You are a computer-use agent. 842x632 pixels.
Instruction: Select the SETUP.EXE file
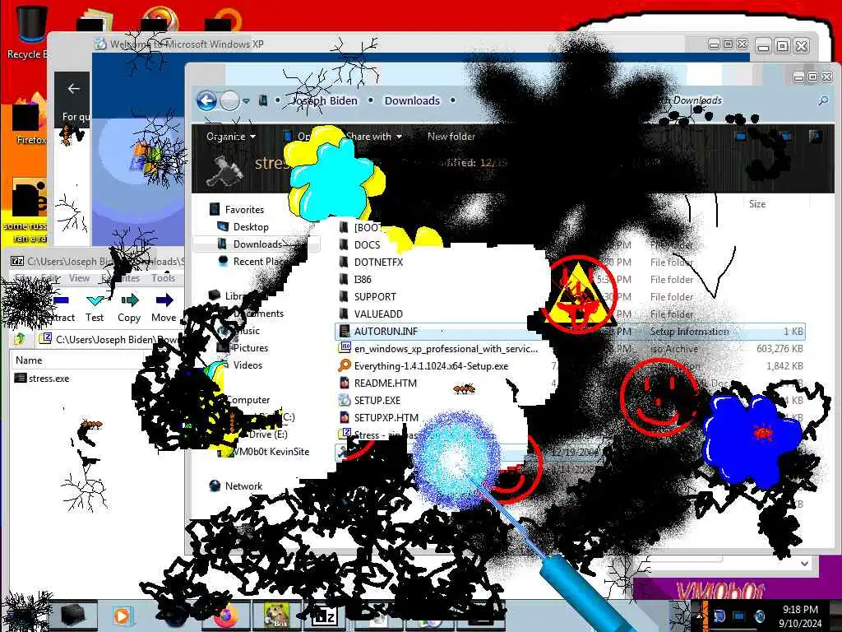[x=377, y=401]
